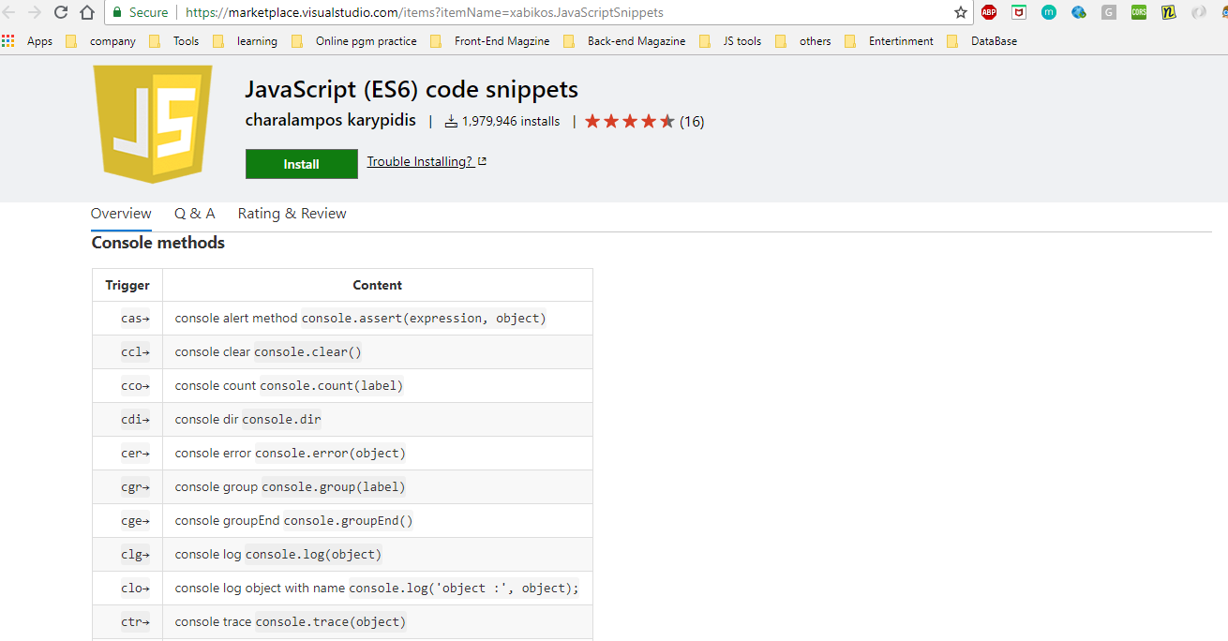
Task: Click the yellow 'n' extension icon
Action: pyautogui.click(x=1168, y=12)
